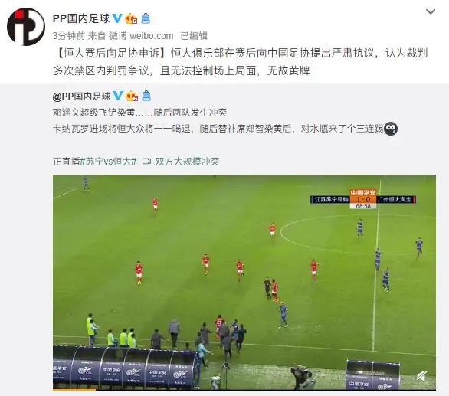Open the reposted @PP国内足球 username
The image size is (449, 396).
(x=81, y=97)
